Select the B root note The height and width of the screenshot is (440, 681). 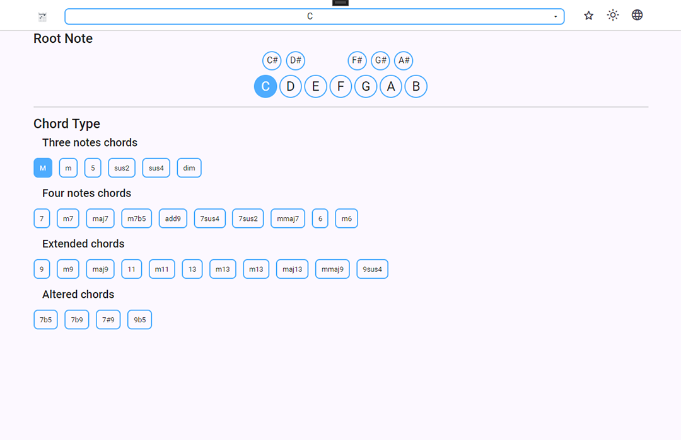click(x=416, y=86)
